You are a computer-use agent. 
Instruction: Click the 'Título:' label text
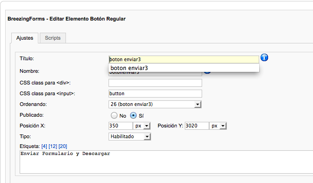pos(27,58)
